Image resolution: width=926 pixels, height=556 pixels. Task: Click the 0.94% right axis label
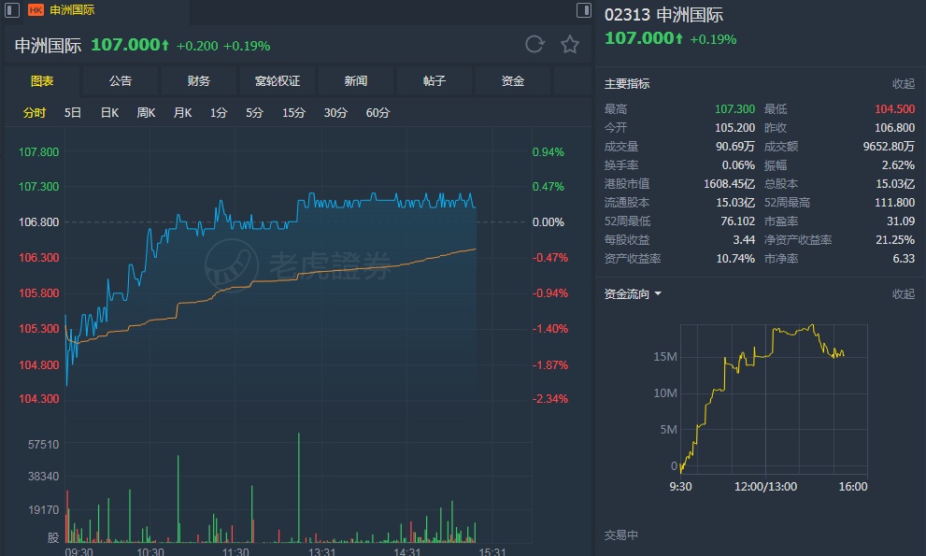click(548, 152)
